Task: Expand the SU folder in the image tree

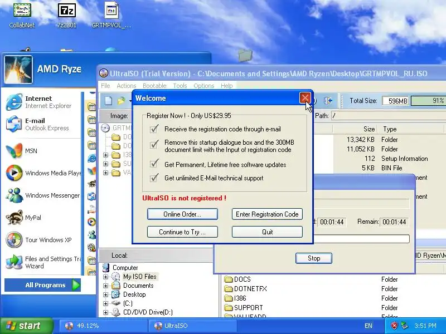Action: [x=105, y=164]
